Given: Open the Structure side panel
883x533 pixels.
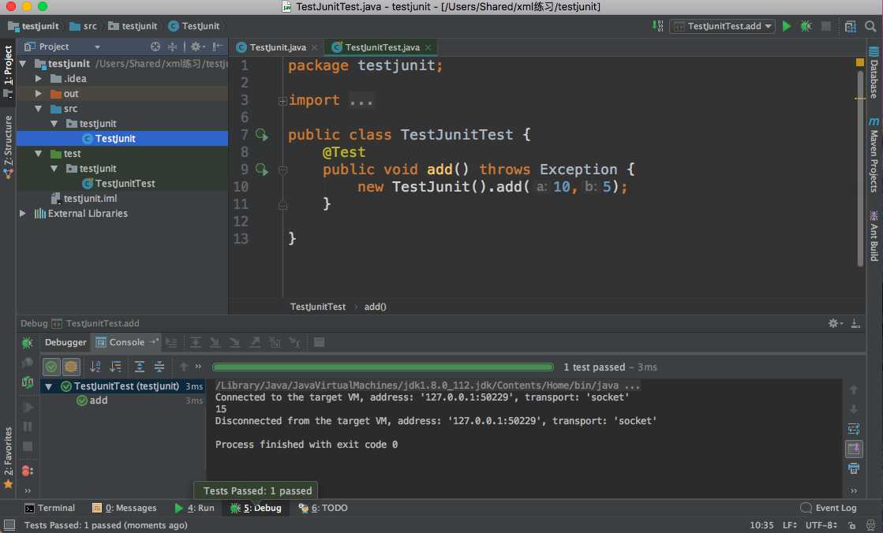Looking at the screenshot, I should tap(8, 147).
